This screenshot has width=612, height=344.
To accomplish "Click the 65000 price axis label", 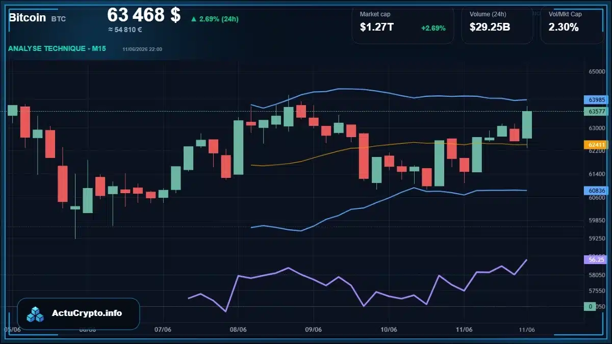I will tap(597, 72).
